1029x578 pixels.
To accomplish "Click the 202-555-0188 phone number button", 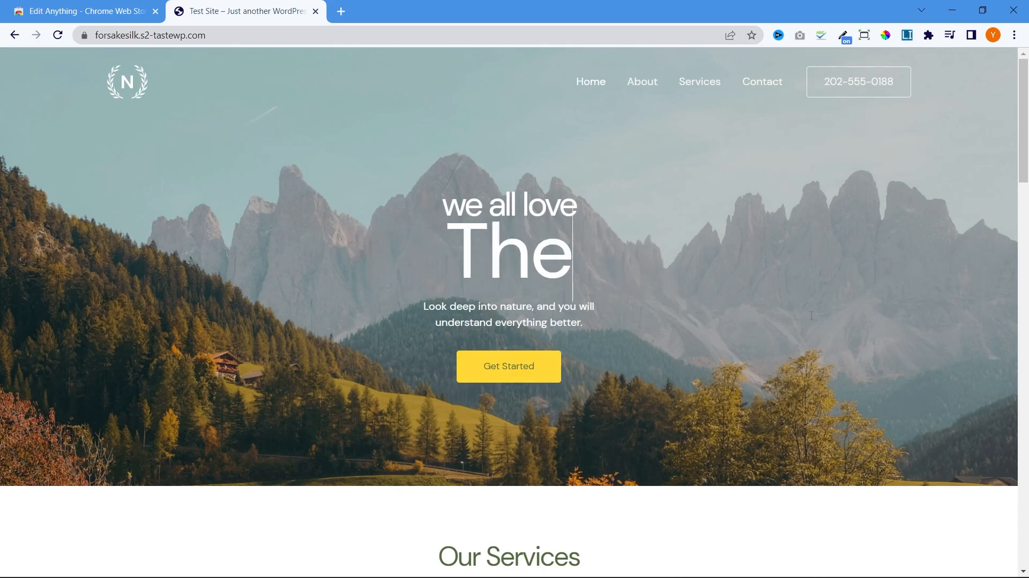I will (x=859, y=81).
